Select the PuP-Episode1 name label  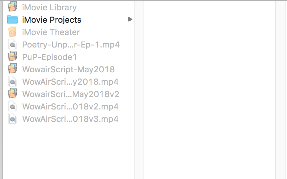coord(50,57)
